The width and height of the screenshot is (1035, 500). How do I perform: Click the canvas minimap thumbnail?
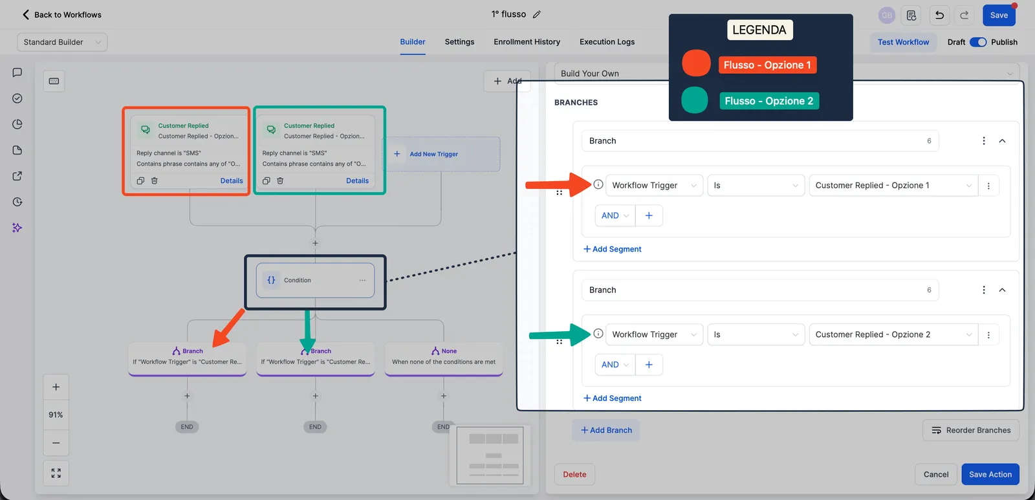click(x=490, y=455)
